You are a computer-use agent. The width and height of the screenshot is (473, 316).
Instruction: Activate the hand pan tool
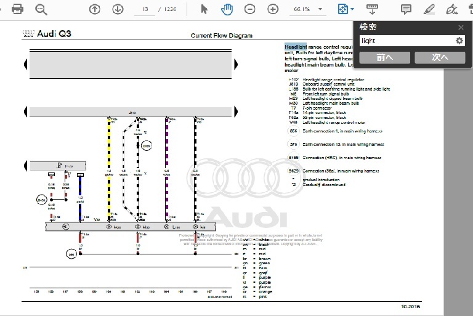point(227,9)
